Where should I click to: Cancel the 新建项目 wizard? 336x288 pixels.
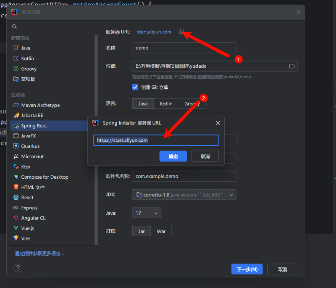pos(283,269)
